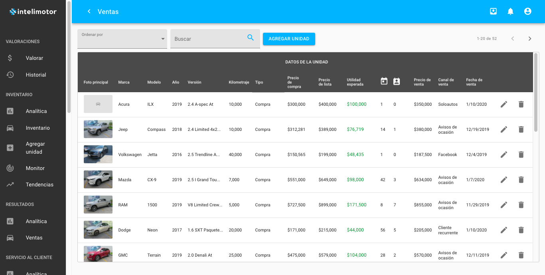The image size is (545, 275).
Task: Delete the Jeep Compass row
Action: point(521,129)
